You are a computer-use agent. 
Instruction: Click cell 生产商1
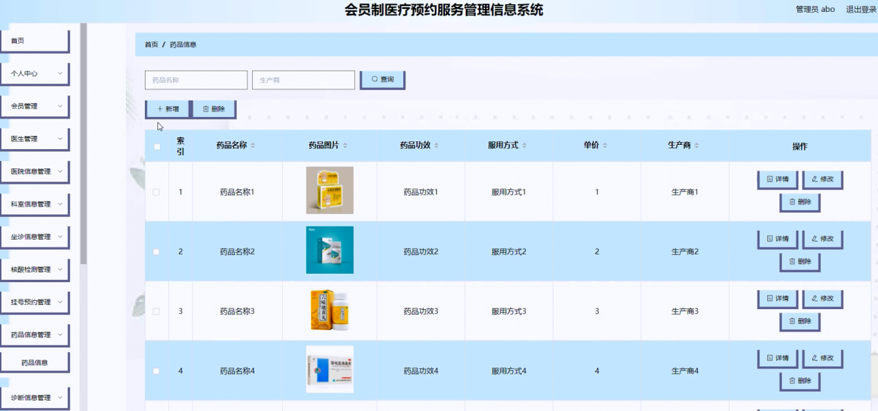coord(685,192)
